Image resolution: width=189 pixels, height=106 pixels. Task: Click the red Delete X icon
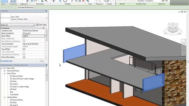point(83,1)
